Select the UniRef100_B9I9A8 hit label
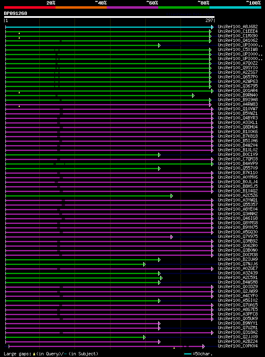Screen dimensions: 265x357 click(x=238, y=100)
